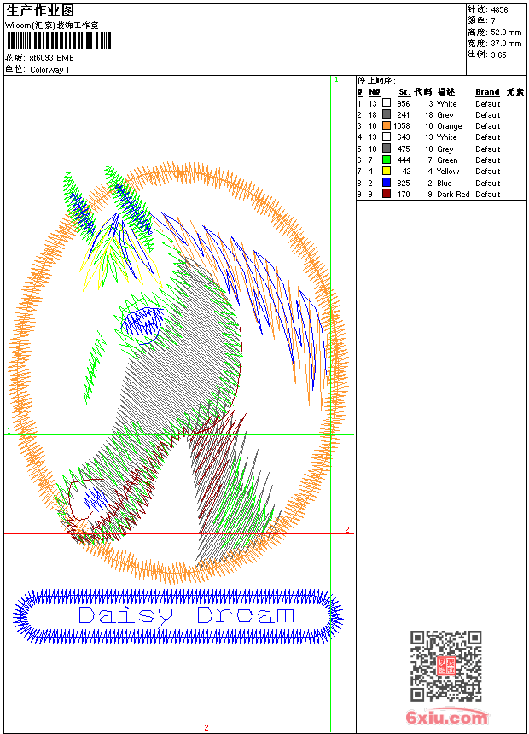Select the Orange color swatch in row 3
Image resolution: width=529 pixels, height=734 pixels.
387,126
